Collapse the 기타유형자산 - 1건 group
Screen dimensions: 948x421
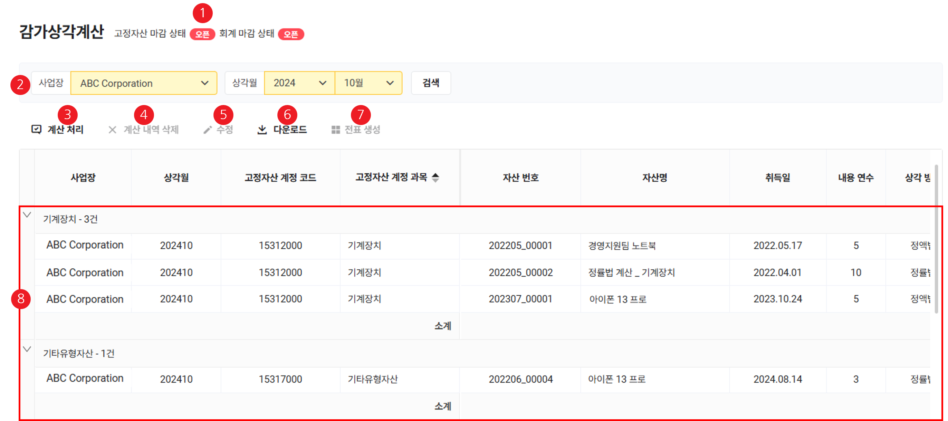pos(27,349)
